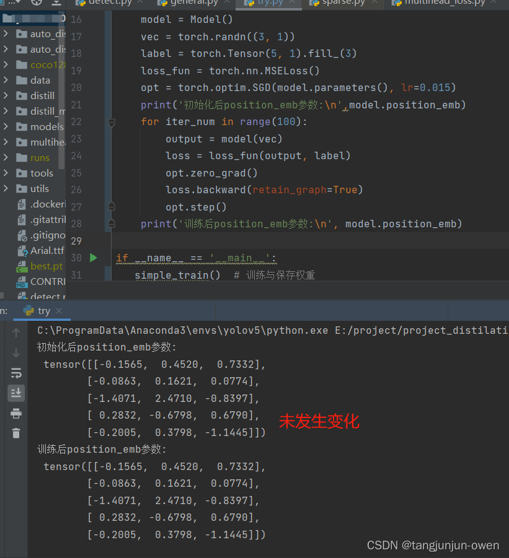Click the down arrow in console toolbar

pyautogui.click(x=15, y=352)
